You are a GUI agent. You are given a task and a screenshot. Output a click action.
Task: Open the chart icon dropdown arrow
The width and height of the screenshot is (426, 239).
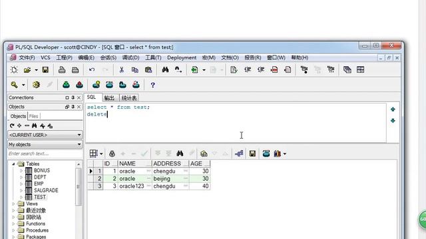tap(285, 154)
